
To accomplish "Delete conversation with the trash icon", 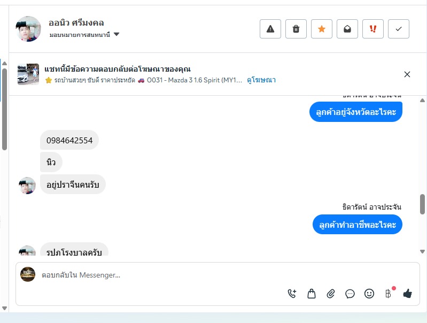I will coord(296,29).
